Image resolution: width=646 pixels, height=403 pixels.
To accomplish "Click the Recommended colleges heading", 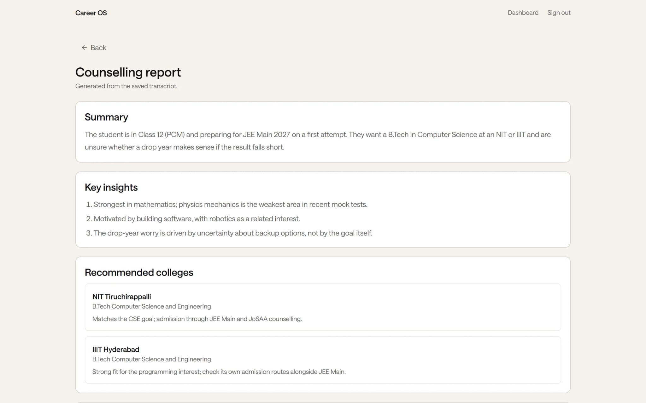I will coord(139,272).
